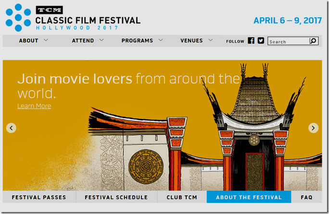Viewport: 329px width, 214px height.
Task: Click the Facebook icon next to Follow
Action: click(x=251, y=41)
